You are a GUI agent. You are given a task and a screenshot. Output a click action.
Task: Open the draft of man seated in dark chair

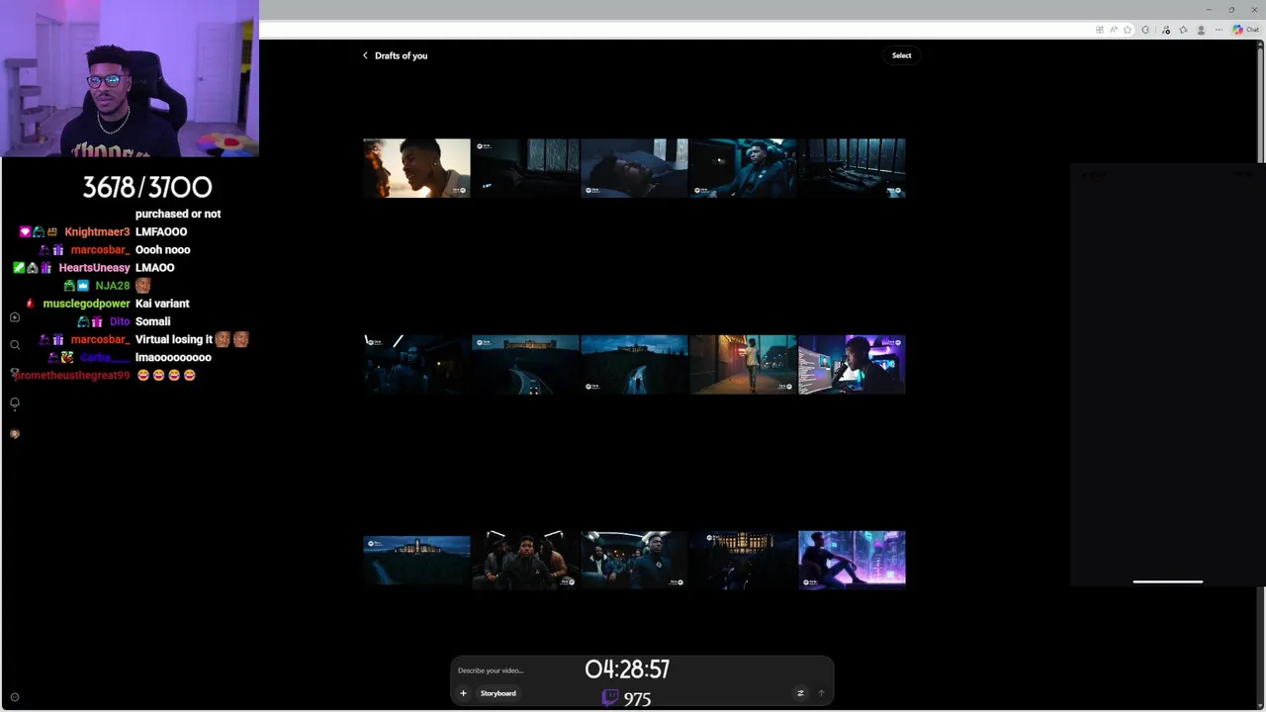pyautogui.click(x=743, y=168)
